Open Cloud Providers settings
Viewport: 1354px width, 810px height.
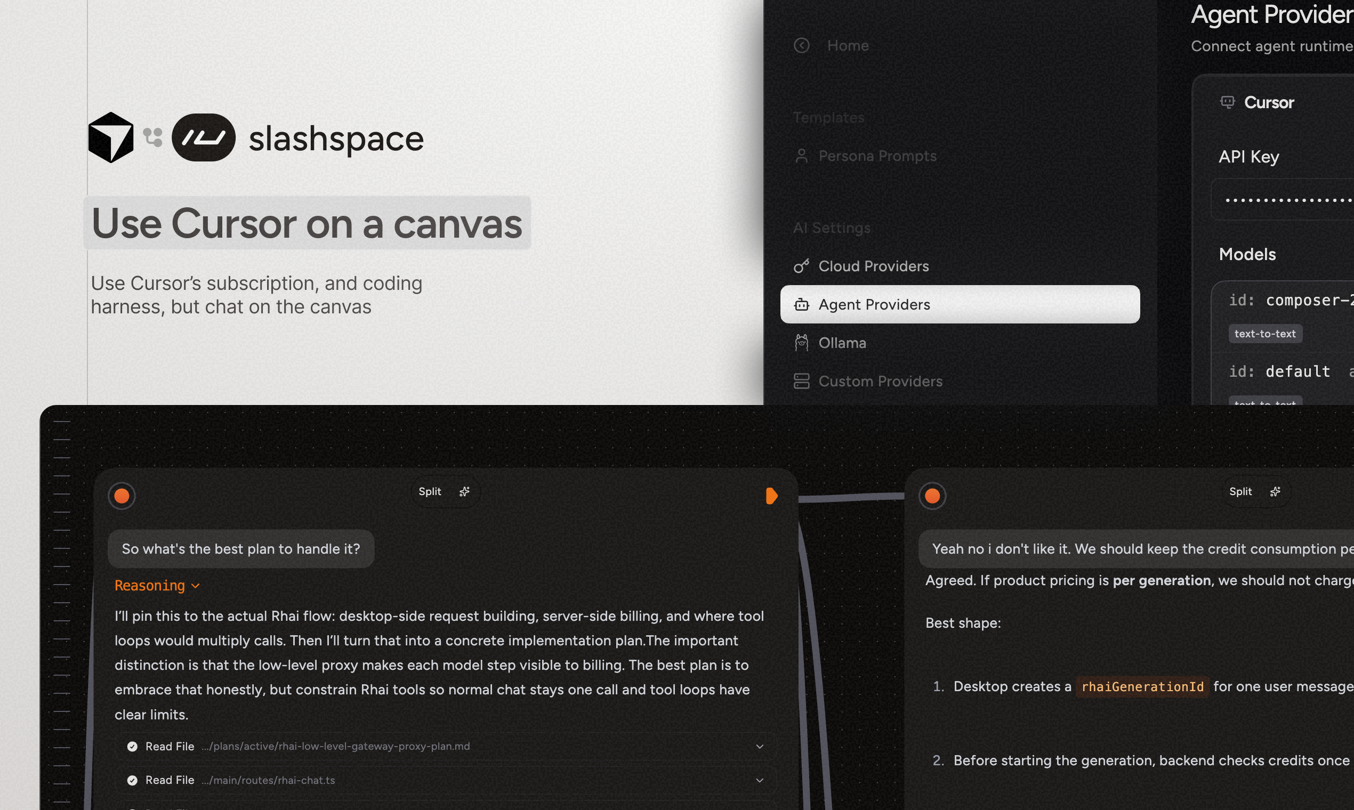pyautogui.click(x=873, y=266)
